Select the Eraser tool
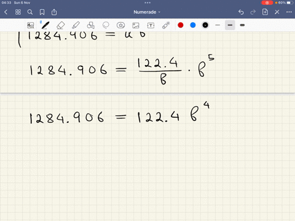Viewport: 295px width, 221px height. pos(61,25)
